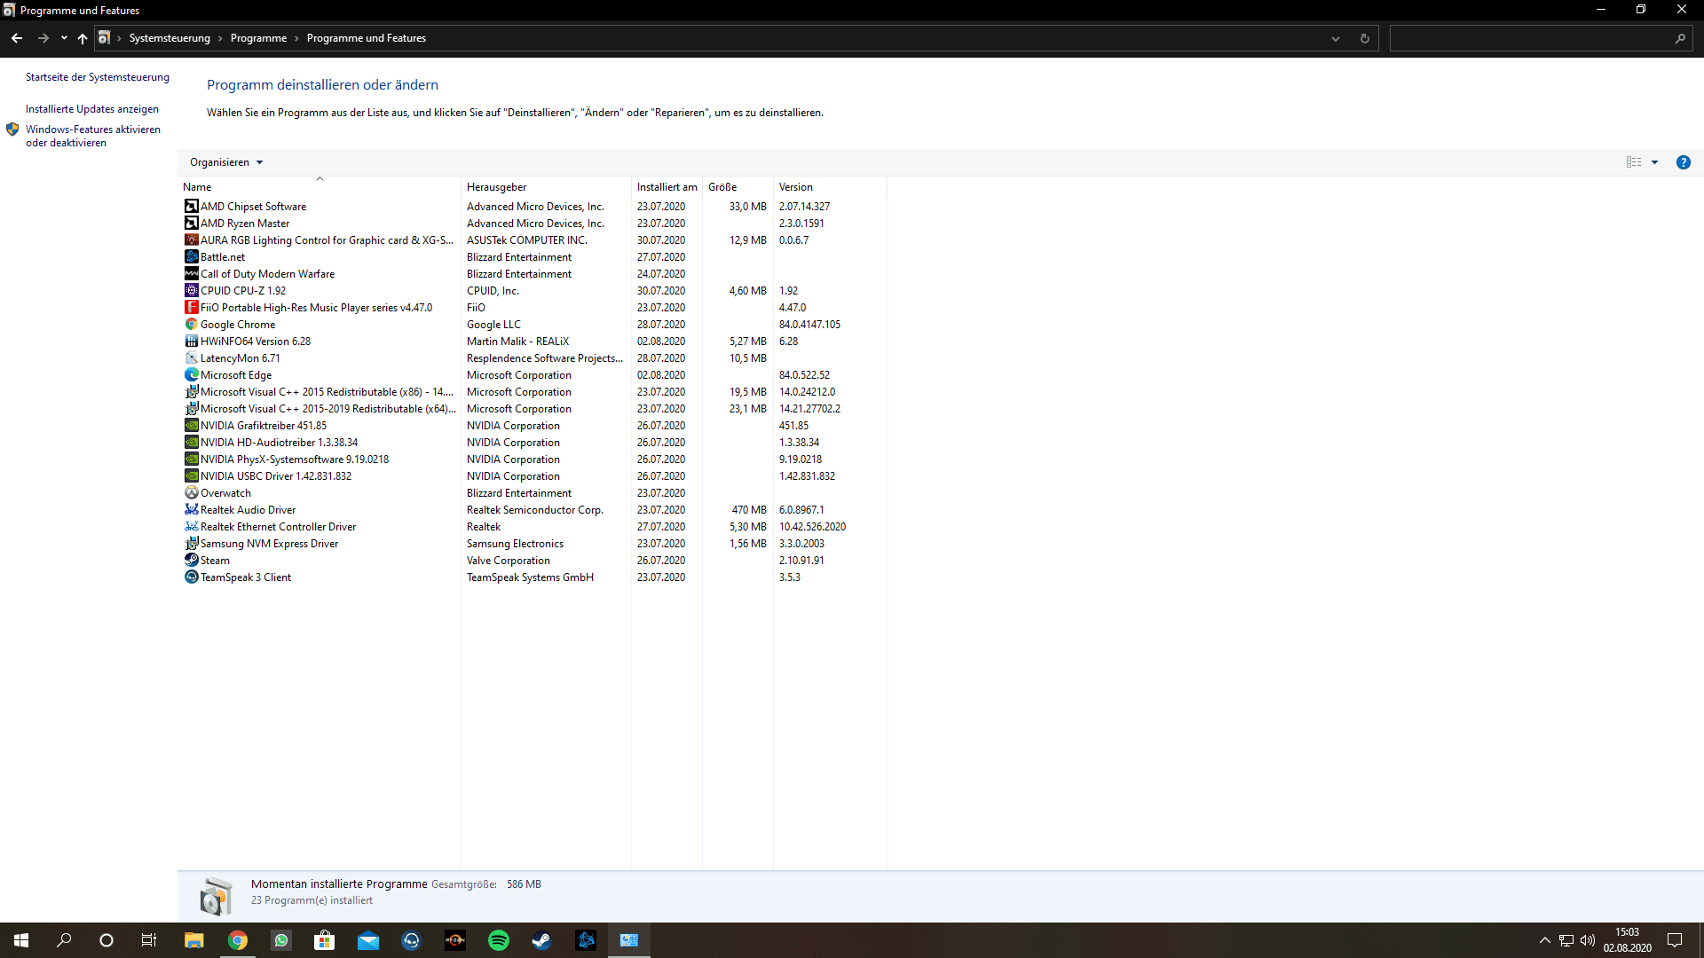Select the LatencyMon 6.71 icon
1704x958 pixels.
coord(191,358)
